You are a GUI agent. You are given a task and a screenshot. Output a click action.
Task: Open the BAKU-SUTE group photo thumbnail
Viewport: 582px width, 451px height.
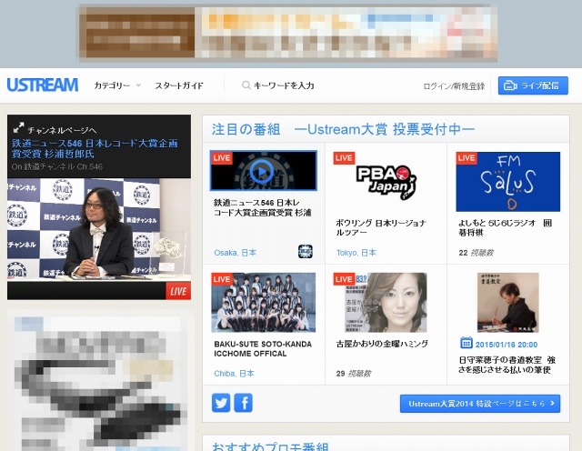(263, 303)
